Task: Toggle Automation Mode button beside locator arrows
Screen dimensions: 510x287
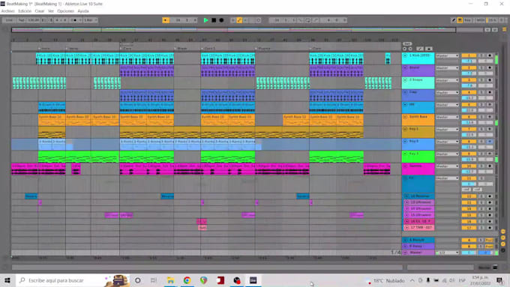Action: [420, 49]
